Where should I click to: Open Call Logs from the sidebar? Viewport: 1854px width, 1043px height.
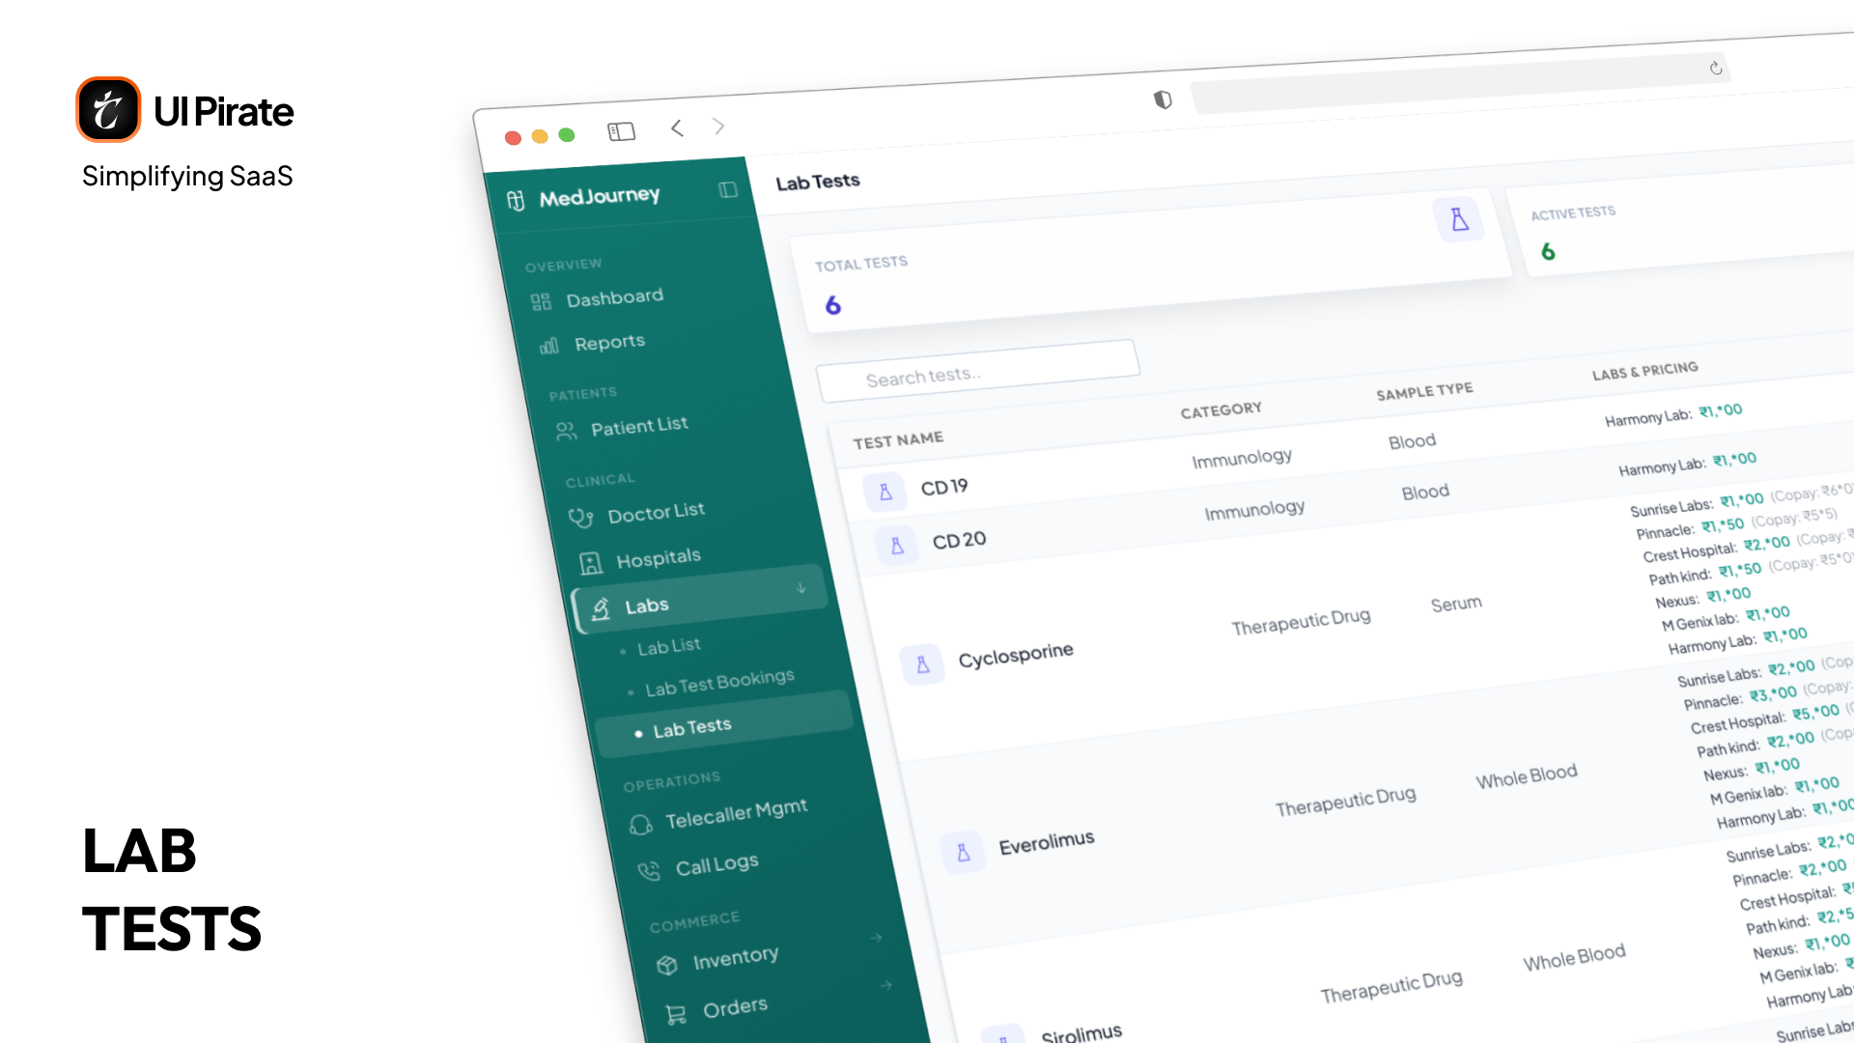tap(716, 864)
